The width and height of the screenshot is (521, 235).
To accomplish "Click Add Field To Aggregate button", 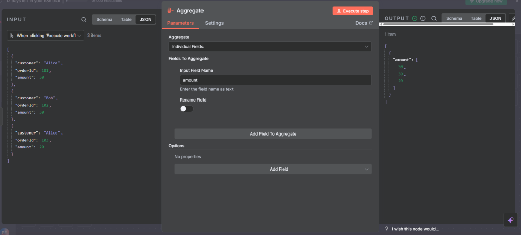I will point(273,134).
